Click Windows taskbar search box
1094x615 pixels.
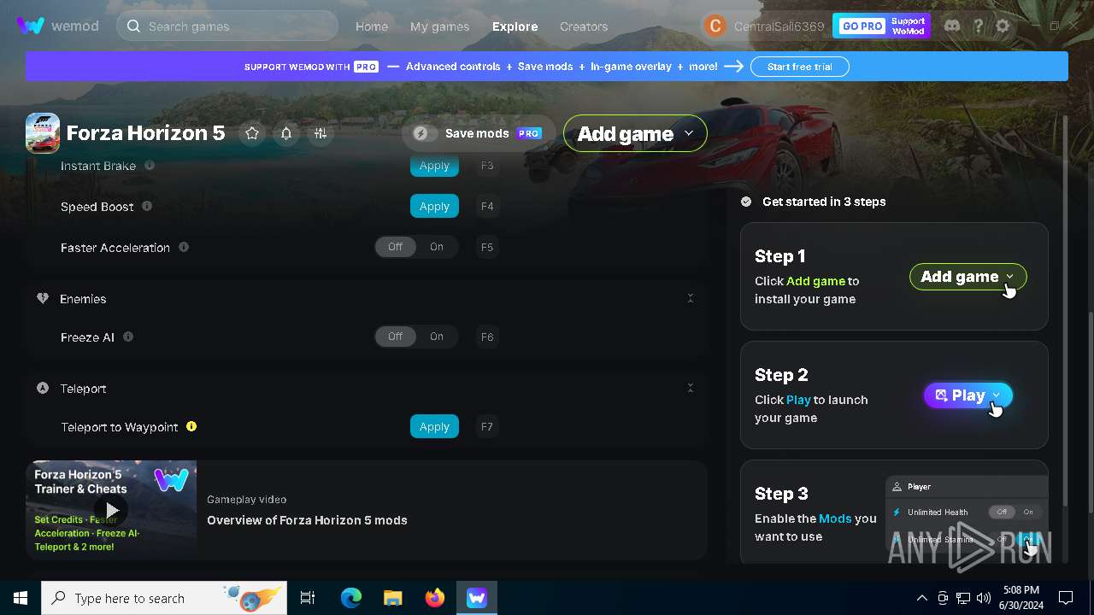[163, 598]
